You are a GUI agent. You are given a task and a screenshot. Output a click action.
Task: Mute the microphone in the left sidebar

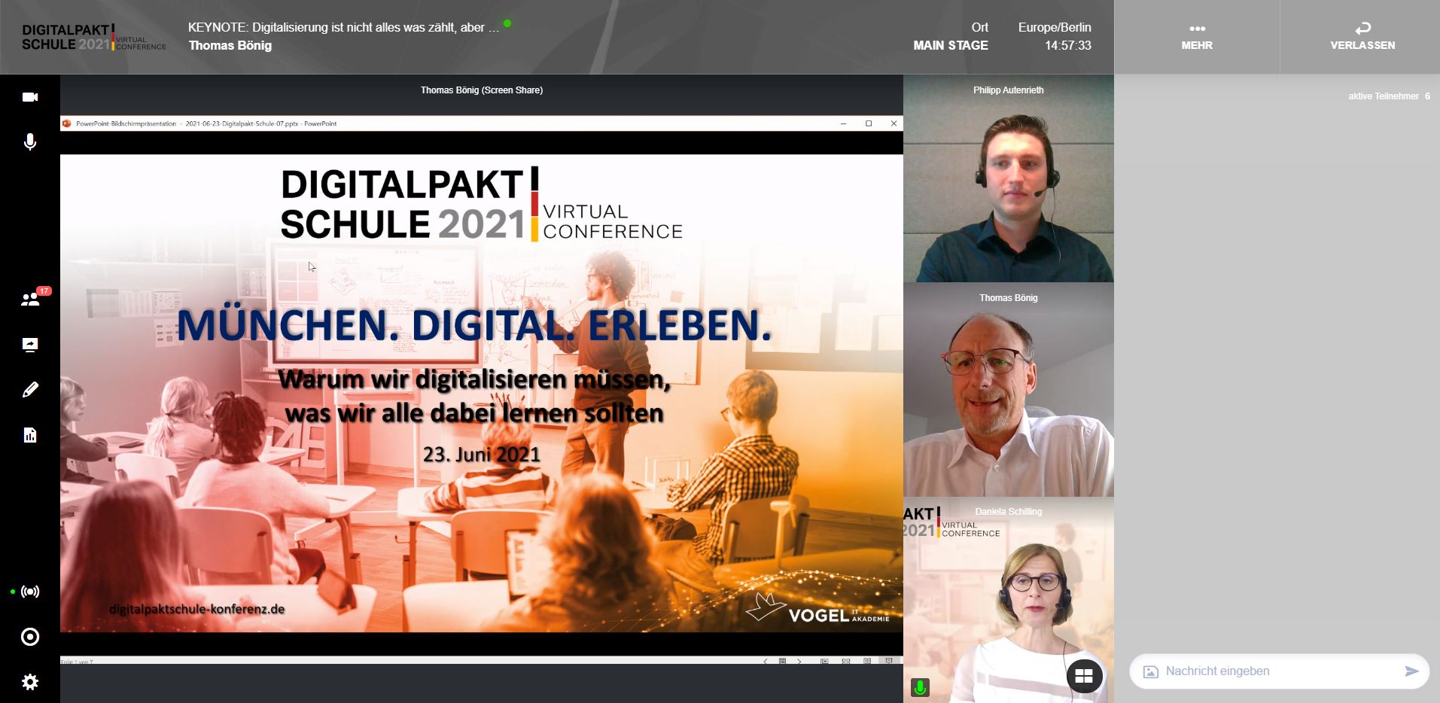coord(30,142)
